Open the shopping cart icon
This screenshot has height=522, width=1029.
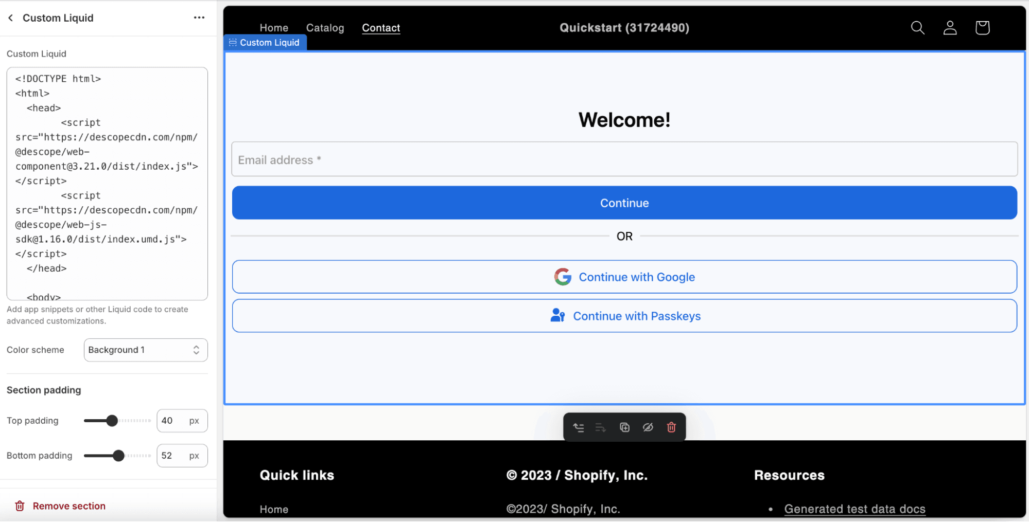982,28
